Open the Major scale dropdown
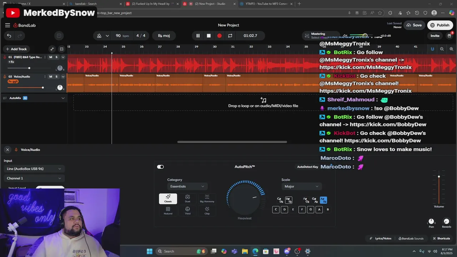This screenshot has width=457, height=257. point(301,186)
